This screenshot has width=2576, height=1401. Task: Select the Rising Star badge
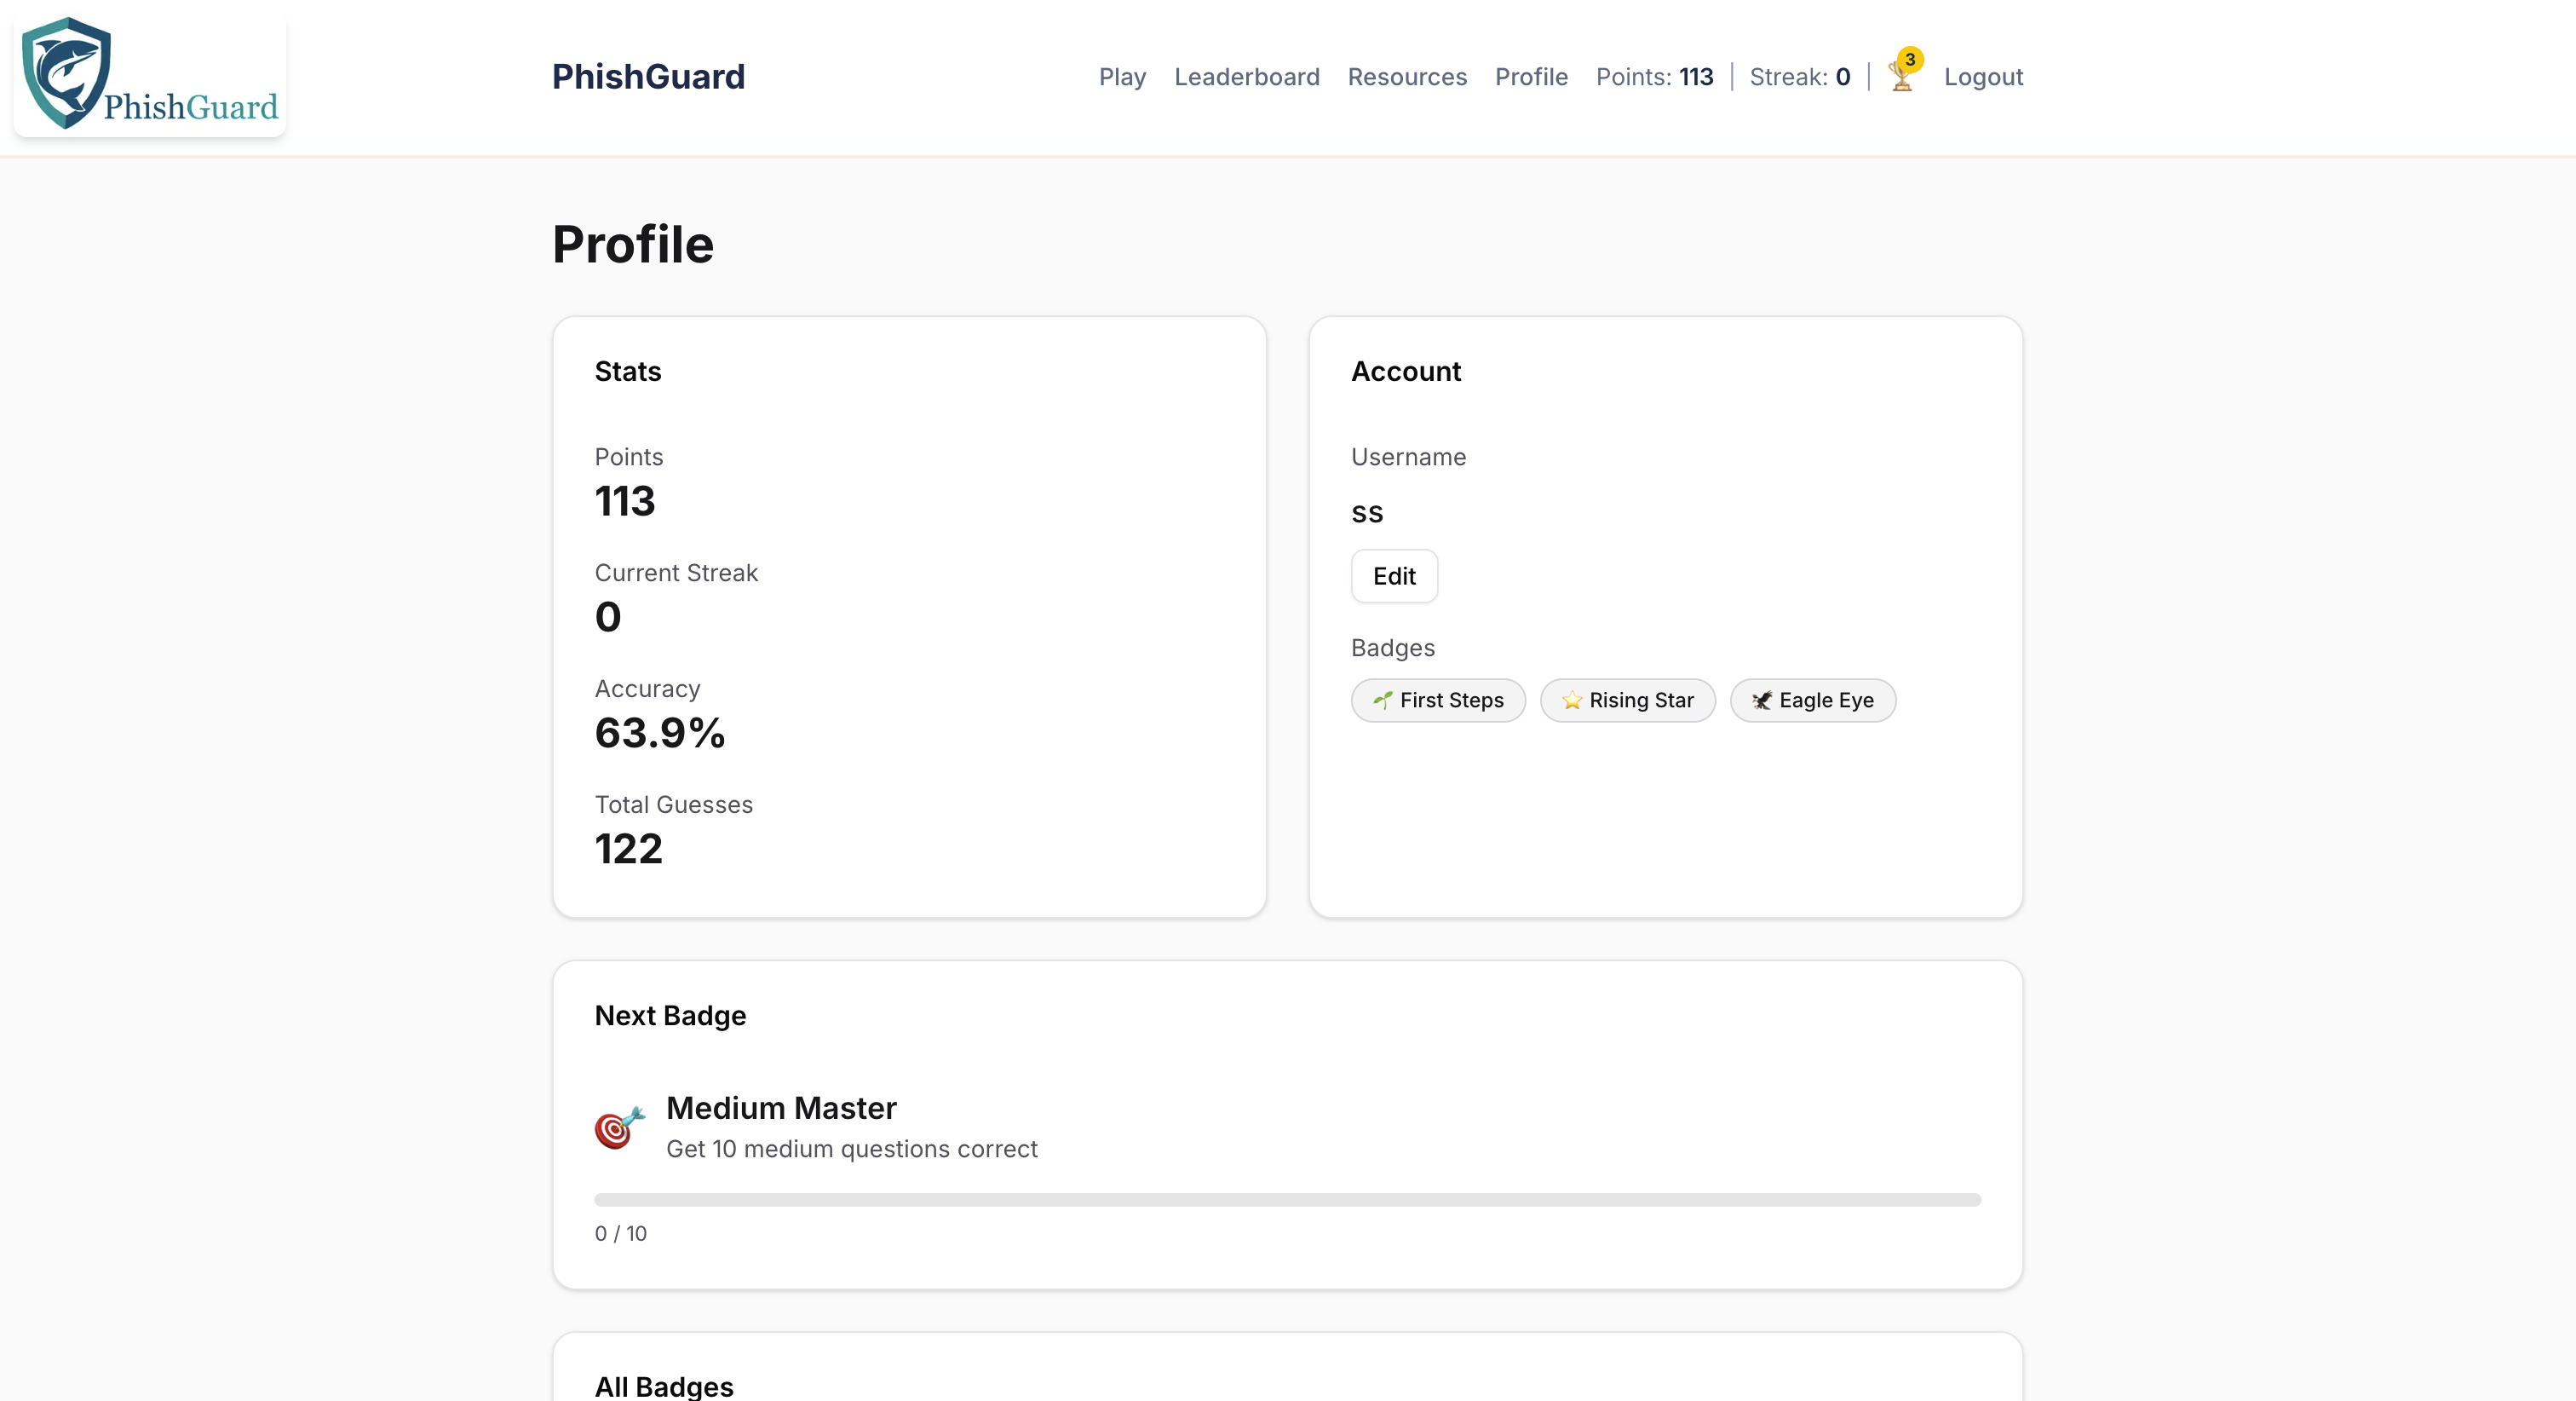point(1627,700)
